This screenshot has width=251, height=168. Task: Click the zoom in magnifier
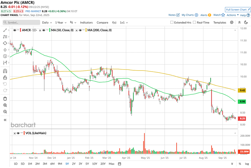coord(5,105)
